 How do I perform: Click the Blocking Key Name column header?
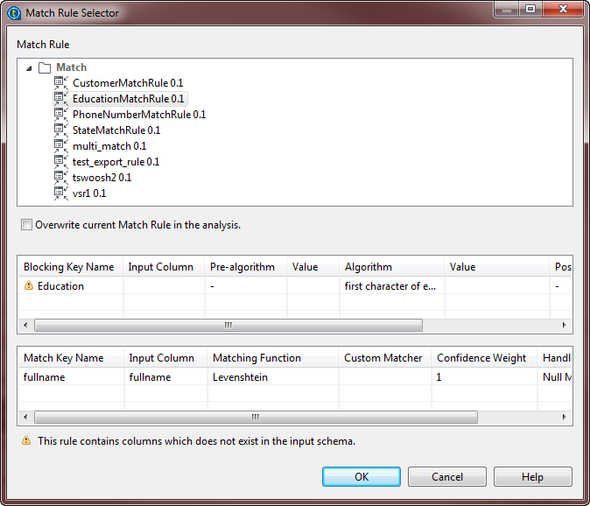pyautogui.click(x=70, y=267)
